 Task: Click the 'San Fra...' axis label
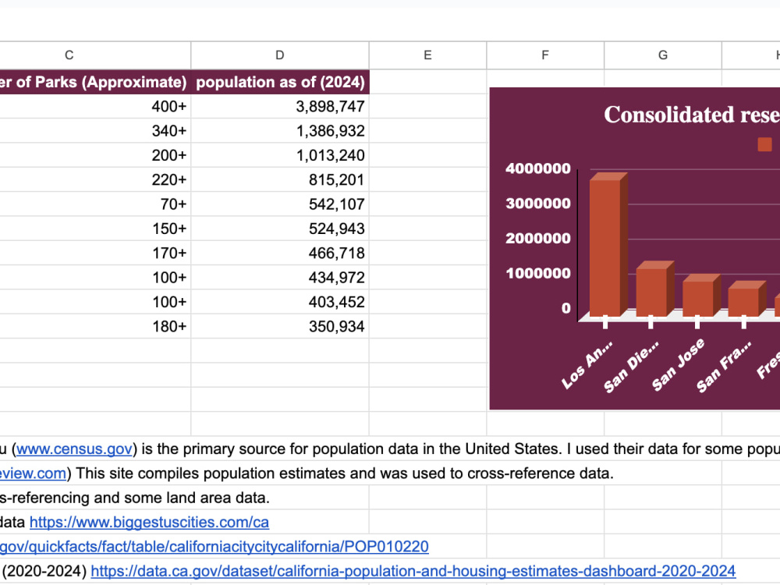point(724,367)
